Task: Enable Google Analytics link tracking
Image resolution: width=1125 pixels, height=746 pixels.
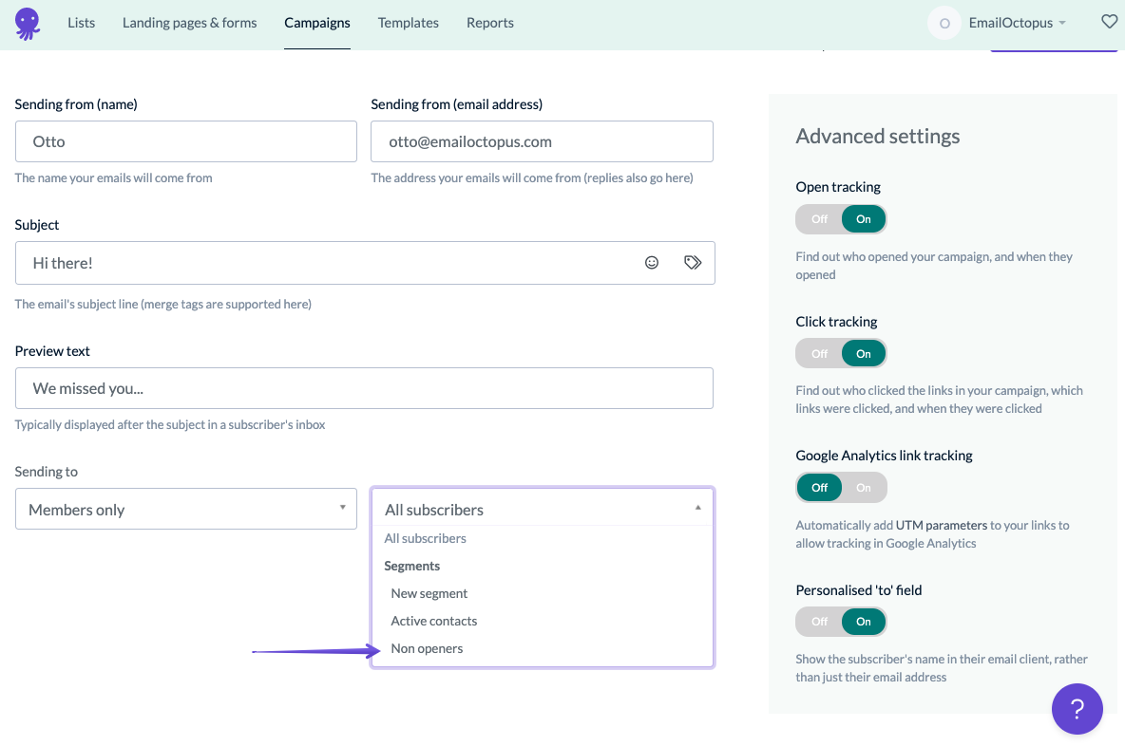Action: pyautogui.click(x=864, y=487)
